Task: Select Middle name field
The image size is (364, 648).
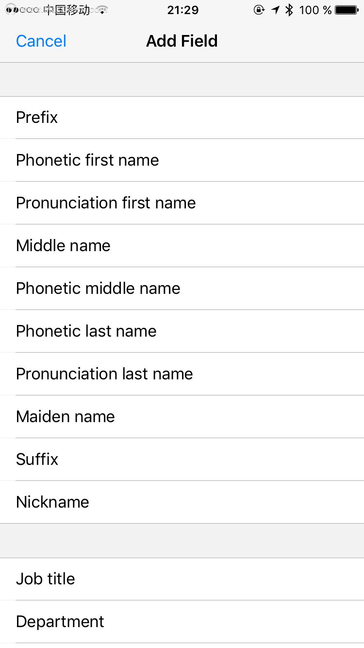Action: click(182, 246)
